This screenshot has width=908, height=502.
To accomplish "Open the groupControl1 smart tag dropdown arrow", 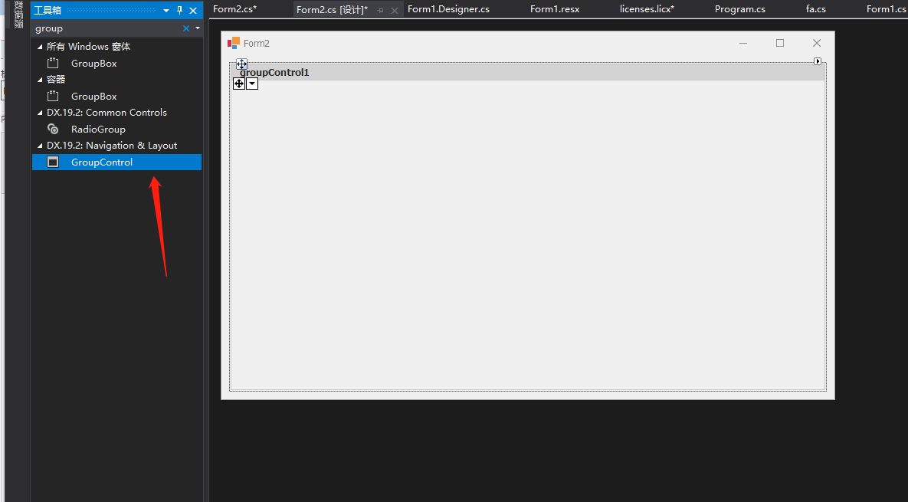I will click(x=252, y=83).
